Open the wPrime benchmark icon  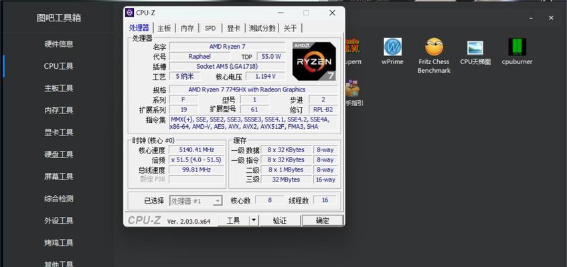click(x=392, y=47)
